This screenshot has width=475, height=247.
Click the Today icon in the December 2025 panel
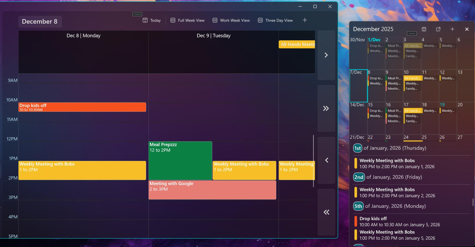[x=424, y=29]
